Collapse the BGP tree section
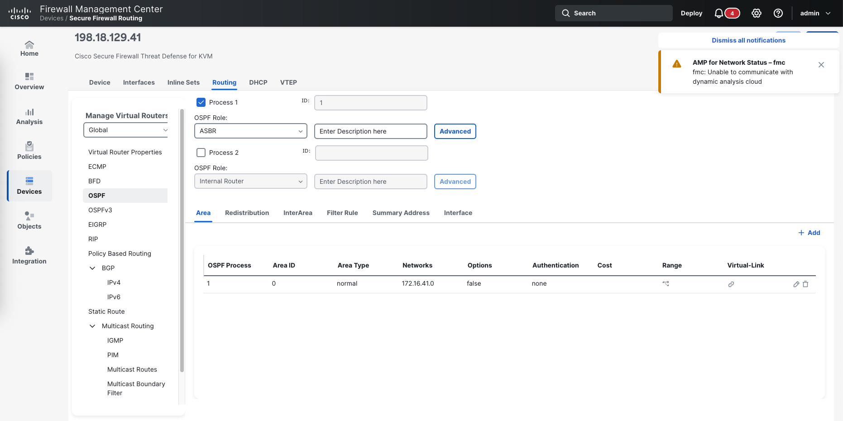This screenshot has width=843, height=421. (x=92, y=268)
